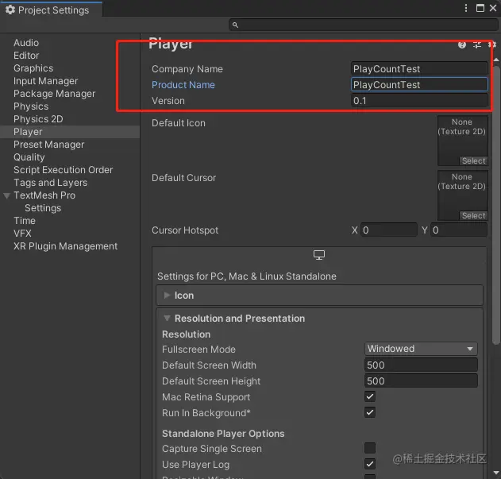Click the vertical scrollbar thumb
This screenshot has width=501, height=479.
coord(496,205)
